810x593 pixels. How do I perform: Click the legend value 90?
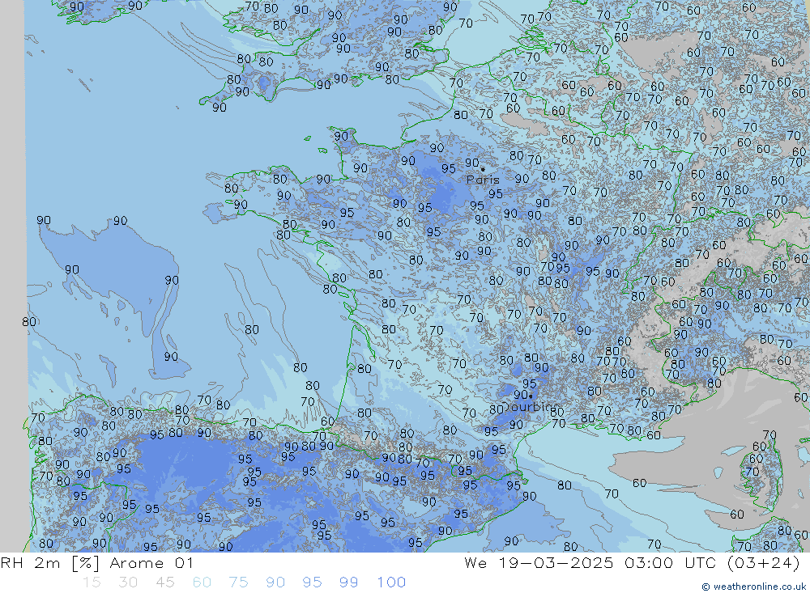tap(275, 582)
